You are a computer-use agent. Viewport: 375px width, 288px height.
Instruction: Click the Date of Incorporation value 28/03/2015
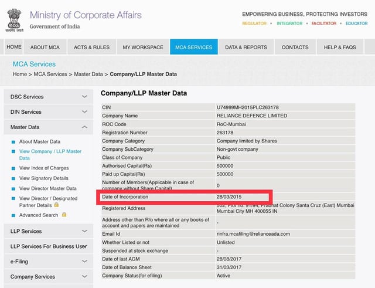click(x=230, y=196)
